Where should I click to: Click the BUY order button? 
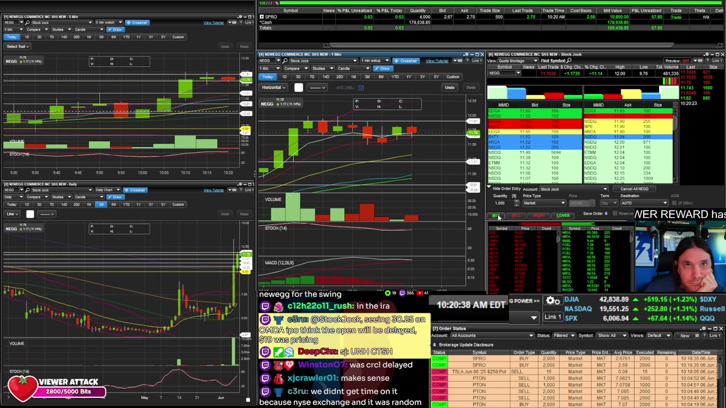496,215
